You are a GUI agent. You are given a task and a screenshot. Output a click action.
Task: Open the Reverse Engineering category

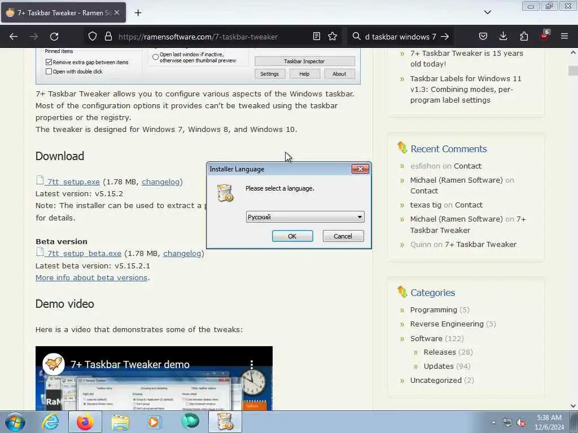(x=447, y=324)
